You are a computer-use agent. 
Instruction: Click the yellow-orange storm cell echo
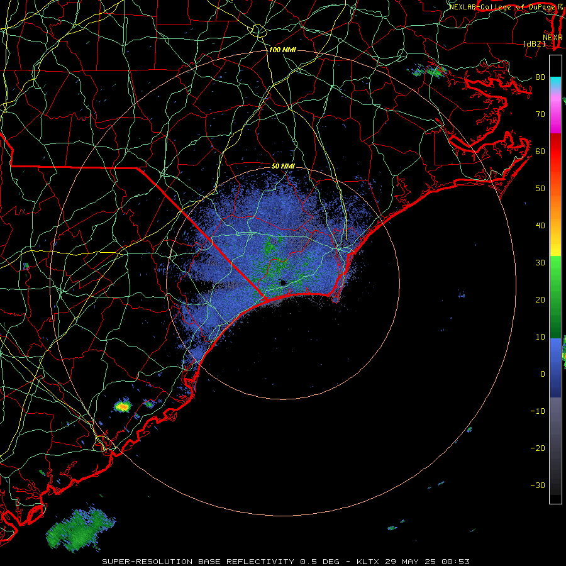coord(123,406)
